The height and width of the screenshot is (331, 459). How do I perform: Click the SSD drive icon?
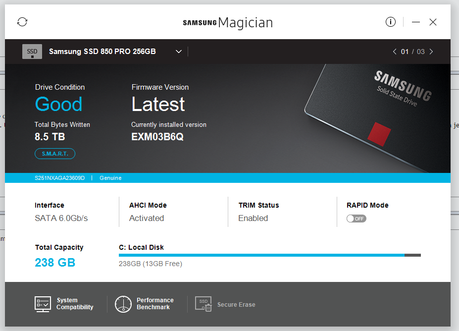coord(32,52)
